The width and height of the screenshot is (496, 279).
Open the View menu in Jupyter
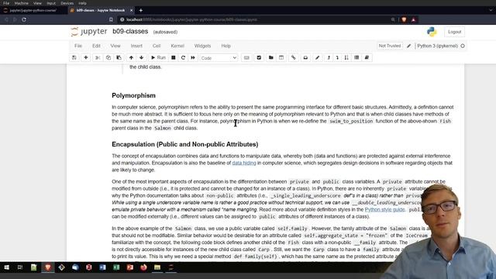click(x=115, y=46)
